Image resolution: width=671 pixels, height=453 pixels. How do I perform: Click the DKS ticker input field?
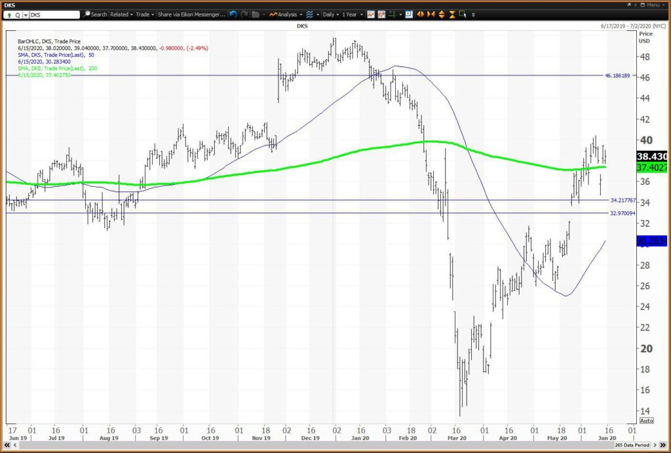click(x=54, y=15)
